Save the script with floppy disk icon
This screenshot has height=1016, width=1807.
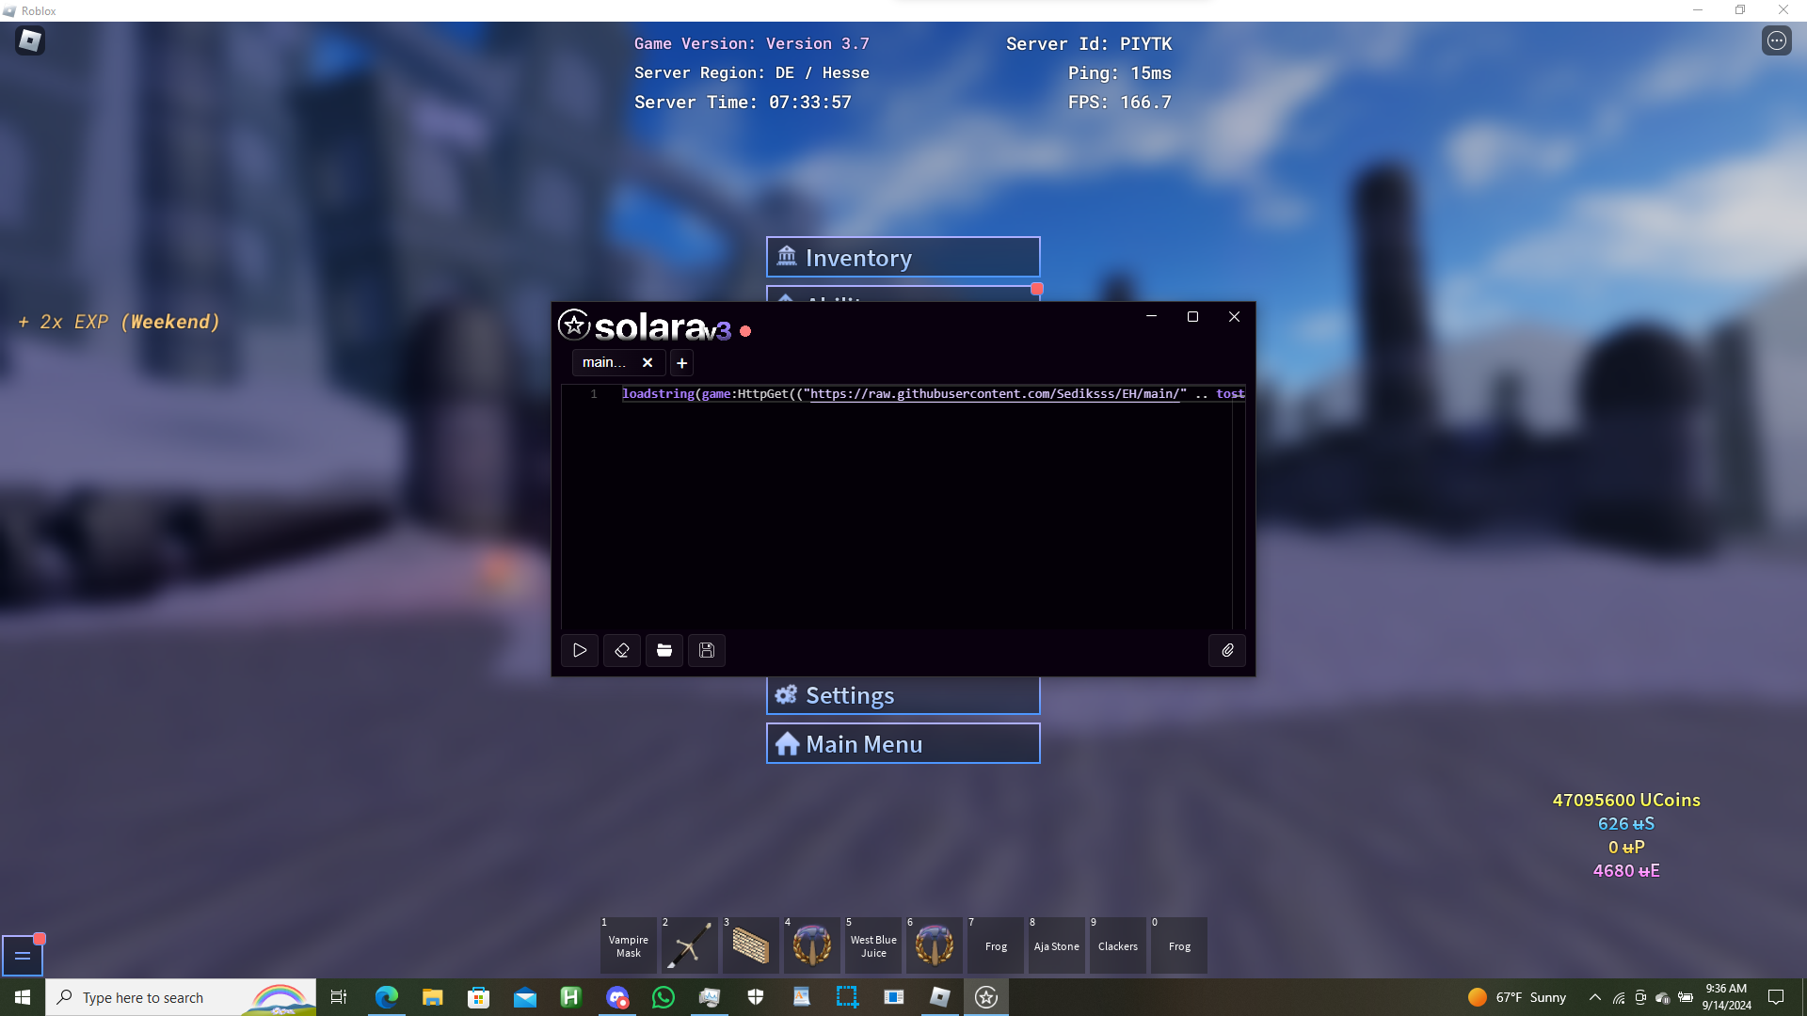[707, 650]
